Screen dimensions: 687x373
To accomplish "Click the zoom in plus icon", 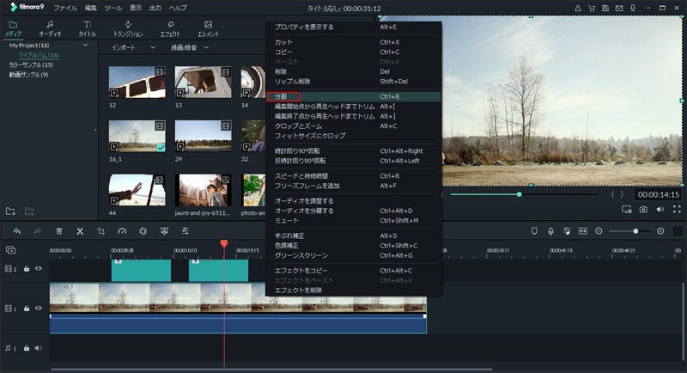I will point(660,231).
